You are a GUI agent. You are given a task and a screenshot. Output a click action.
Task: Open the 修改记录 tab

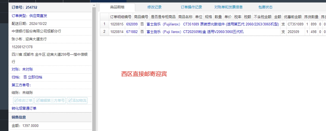(154, 7)
